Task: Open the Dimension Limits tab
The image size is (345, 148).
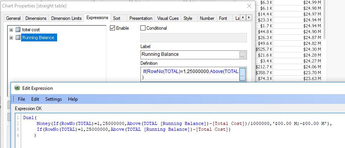Action: point(66,18)
